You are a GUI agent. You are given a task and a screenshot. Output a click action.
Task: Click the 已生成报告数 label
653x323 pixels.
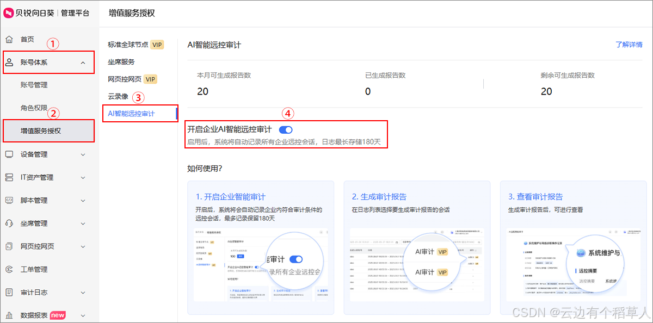pyautogui.click(x=386, y=75)
